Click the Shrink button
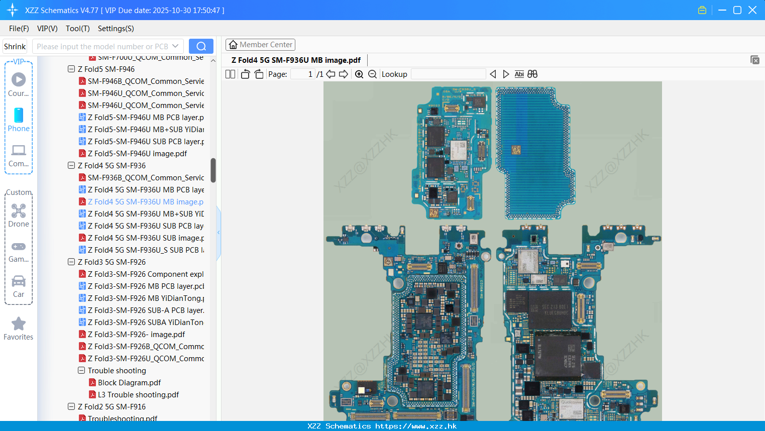The image size is (765, 431). coord(15,46)
